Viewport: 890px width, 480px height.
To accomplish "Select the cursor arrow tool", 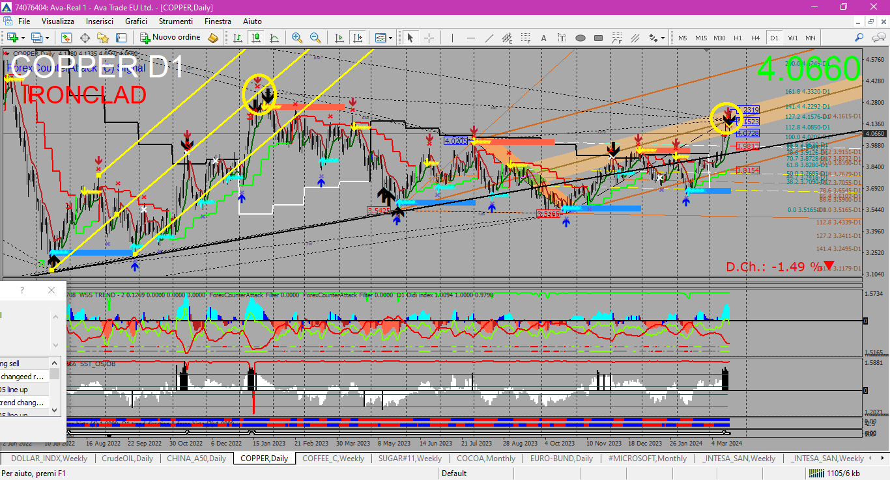I will click(410, 38).
